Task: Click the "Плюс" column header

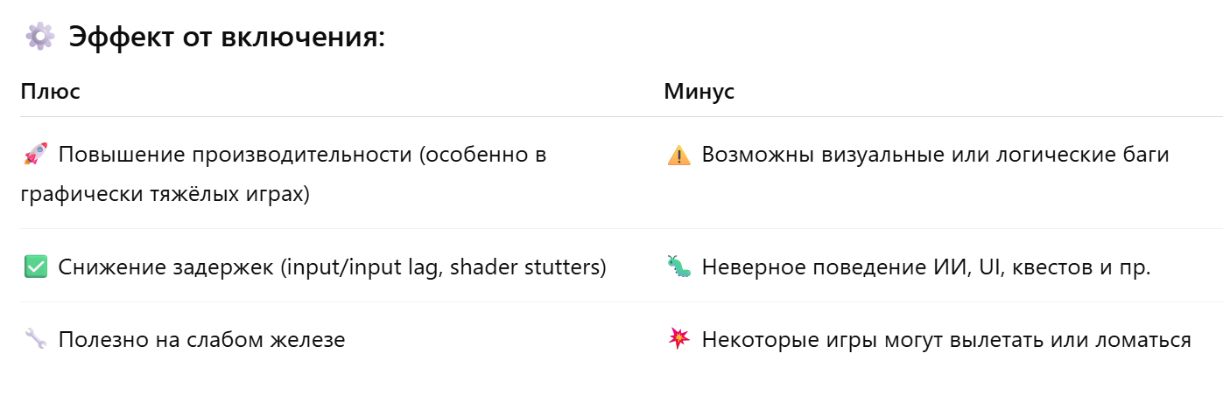Action: [51, 92]
